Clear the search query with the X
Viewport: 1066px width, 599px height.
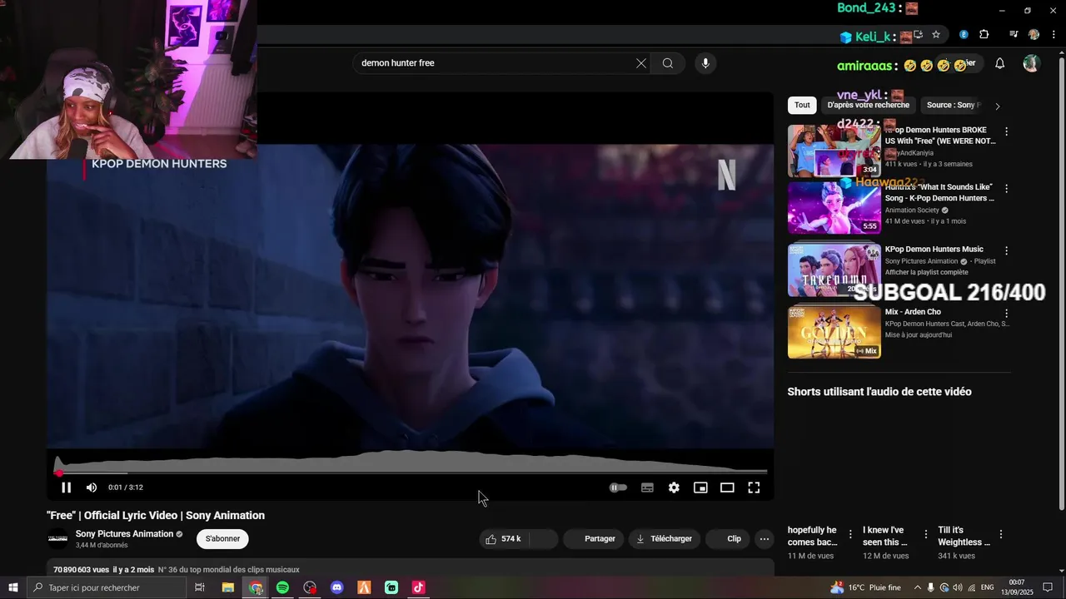[x=641, y=63]
